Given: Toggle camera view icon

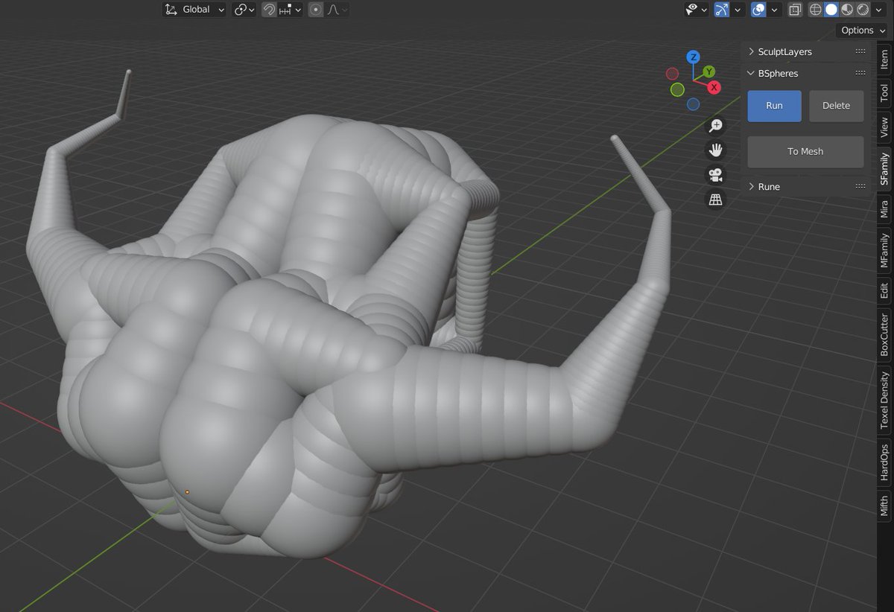Looking at the screenshot, I should pos(715,175).
